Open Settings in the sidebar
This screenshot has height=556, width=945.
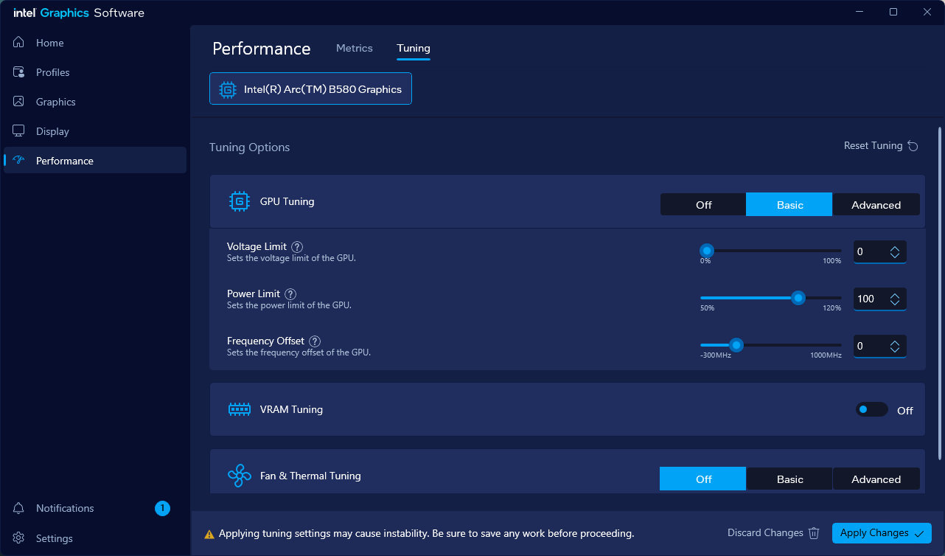(x=95, y=538)
